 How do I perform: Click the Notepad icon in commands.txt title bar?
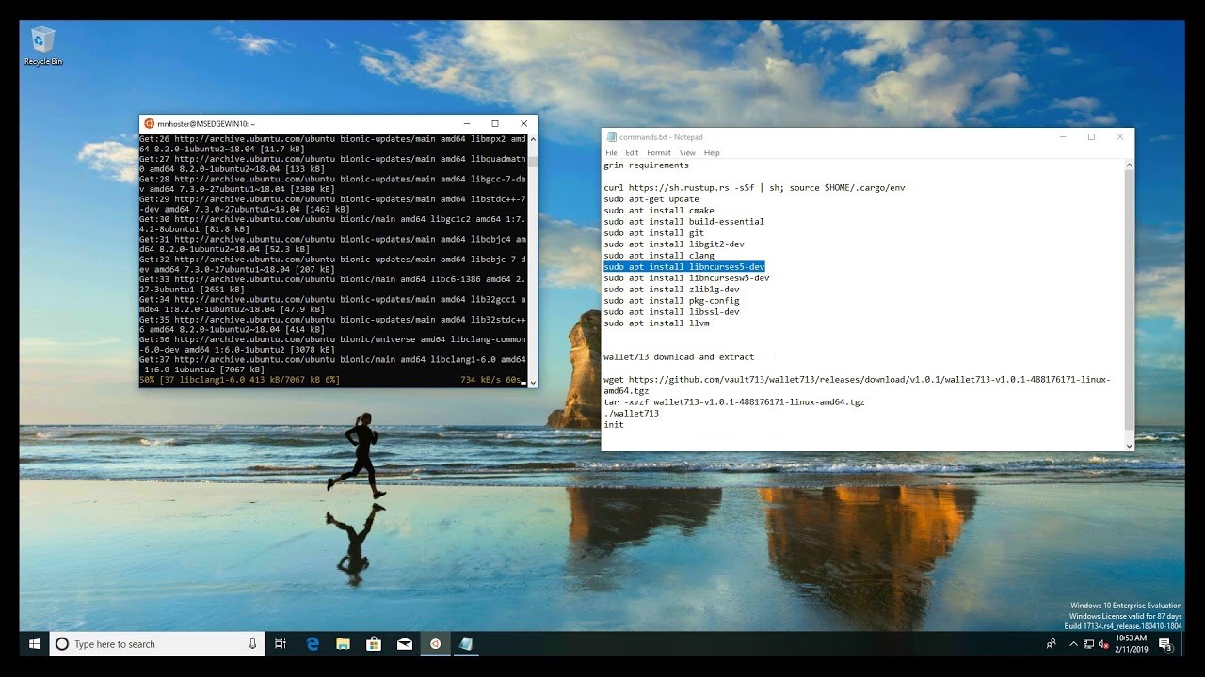tap(611, 137)
